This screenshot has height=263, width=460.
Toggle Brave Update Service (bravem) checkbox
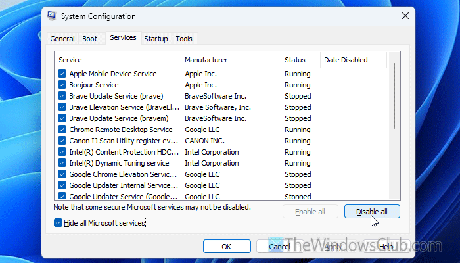(x=62, y=118)
